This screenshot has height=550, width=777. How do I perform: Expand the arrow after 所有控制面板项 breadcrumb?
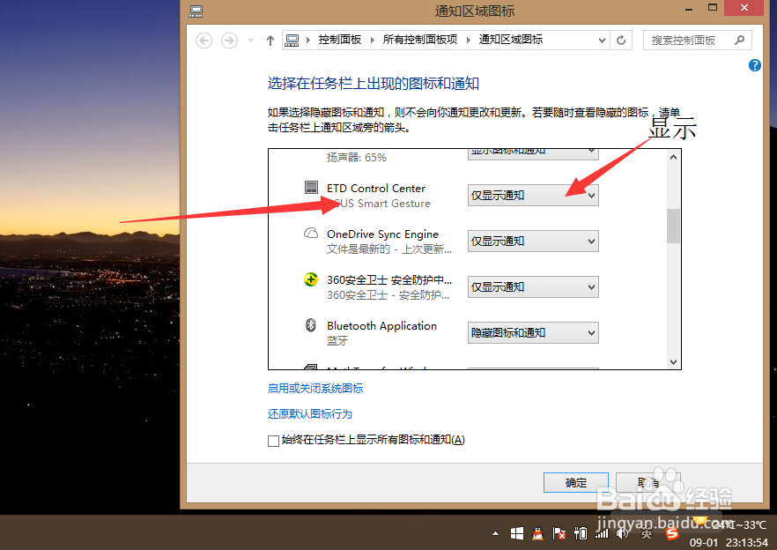pos(468,41)
